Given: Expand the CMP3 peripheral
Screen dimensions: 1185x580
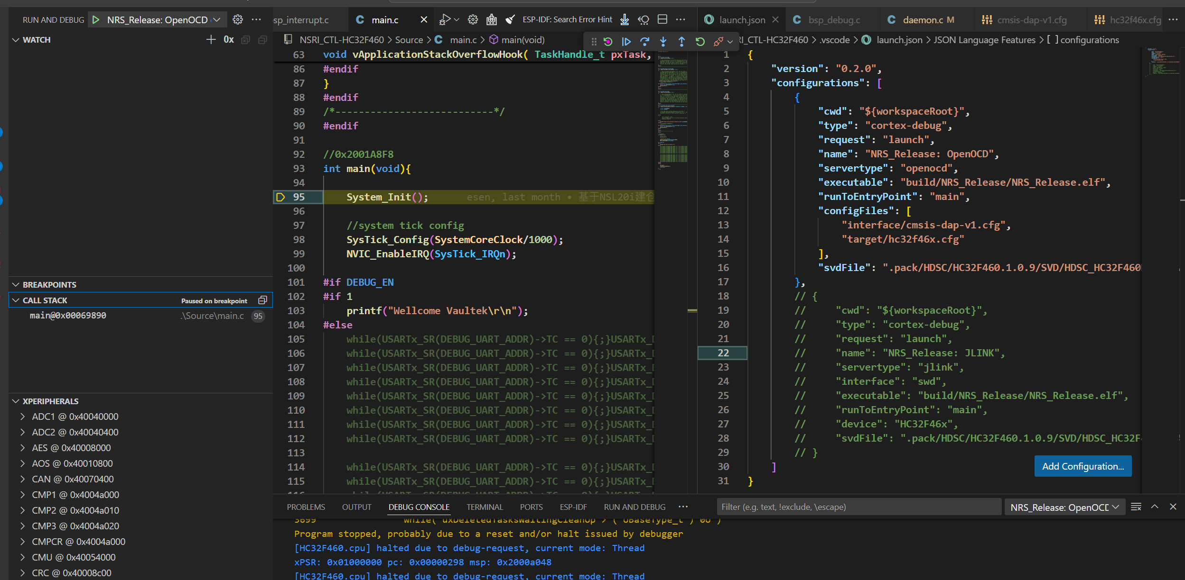Looking at the screenshot, I should pos(22,526).
